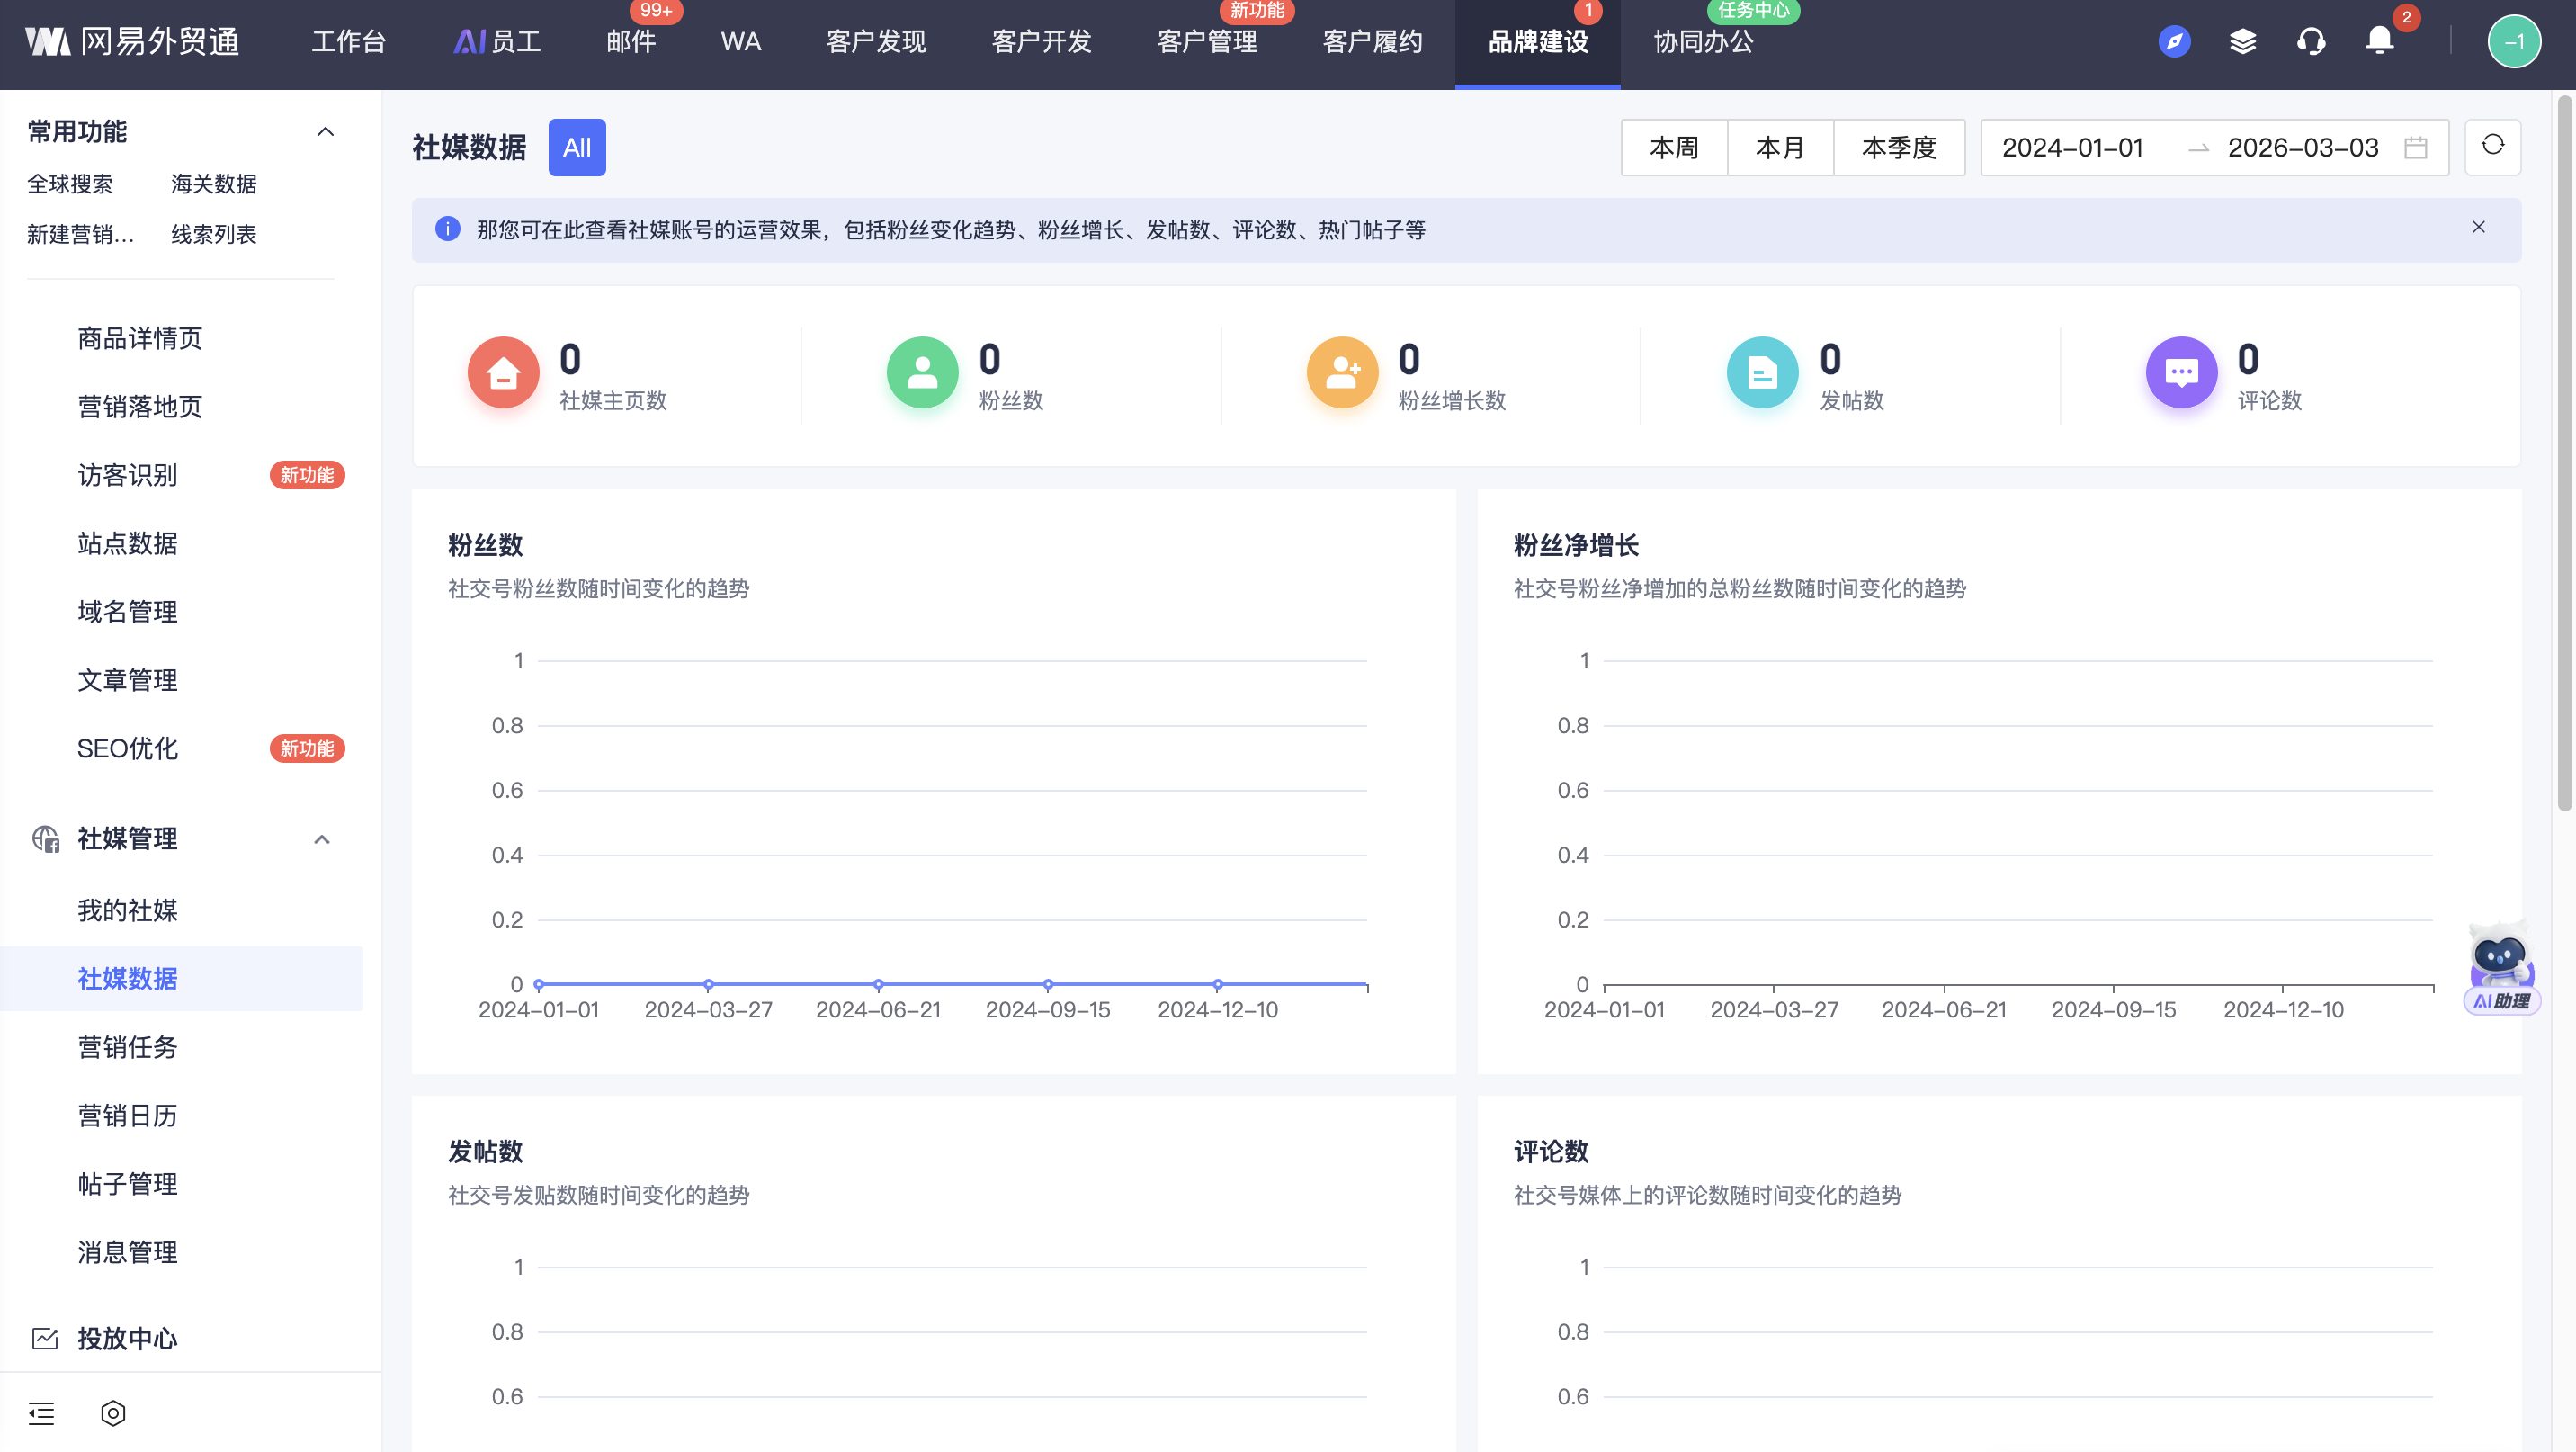
Task: Collapse the 社媒管理 menu group
Action: pos(322,839)
